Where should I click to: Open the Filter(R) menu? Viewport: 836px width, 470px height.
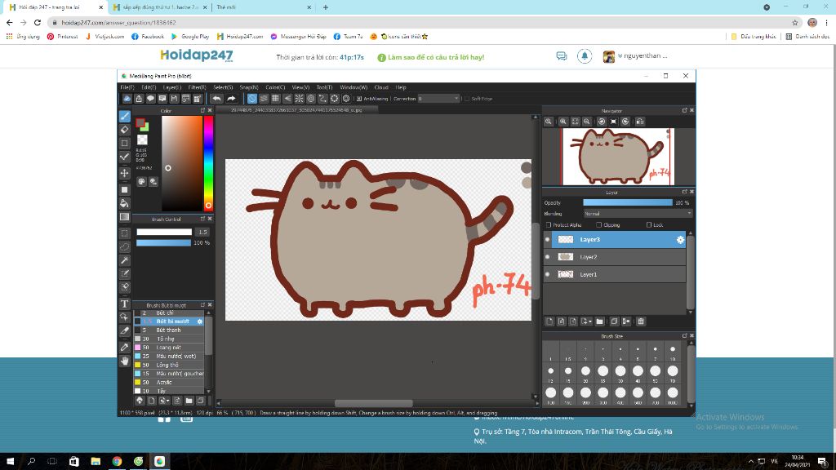click(x=198, y=87)
